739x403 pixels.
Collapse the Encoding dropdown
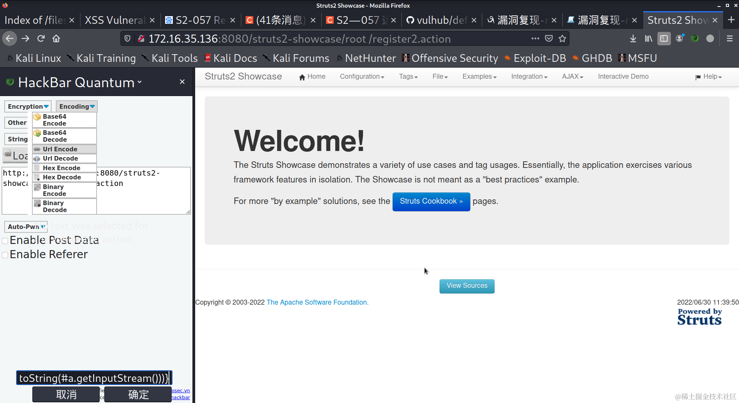coord(77,106)
